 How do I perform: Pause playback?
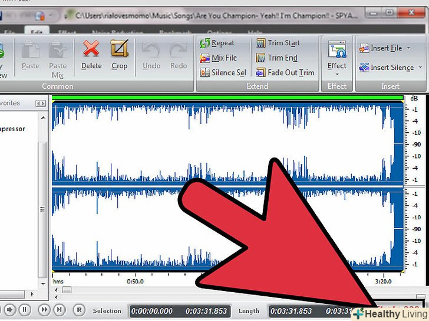pyautogui.click(x=25, y=310)
